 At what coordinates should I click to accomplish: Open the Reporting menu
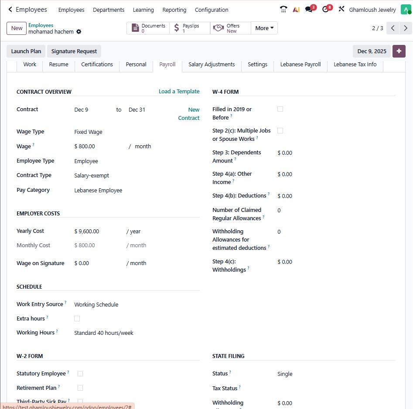click(174, 10)
